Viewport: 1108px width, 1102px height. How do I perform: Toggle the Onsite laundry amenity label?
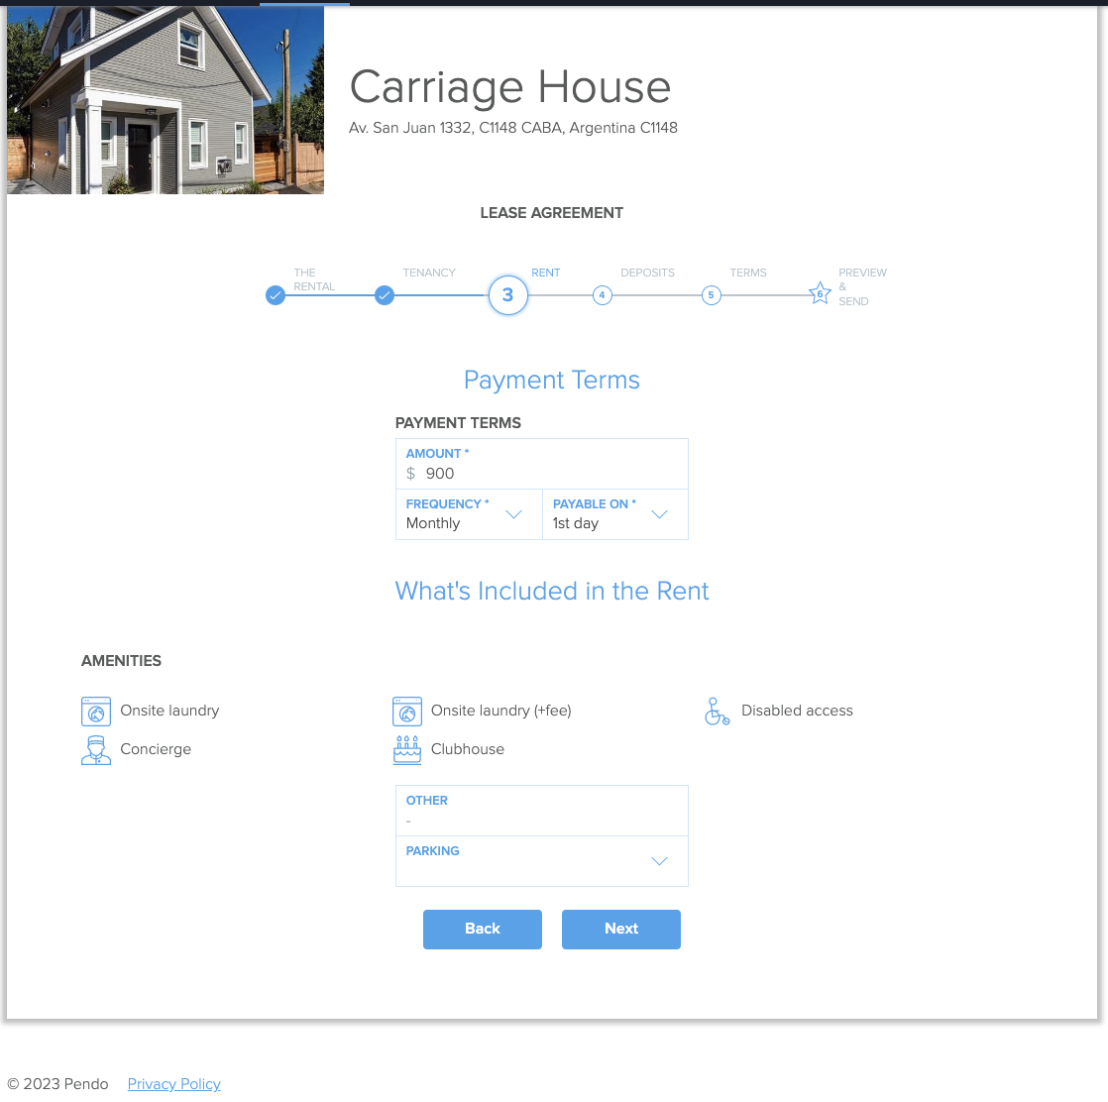(169, 711)
